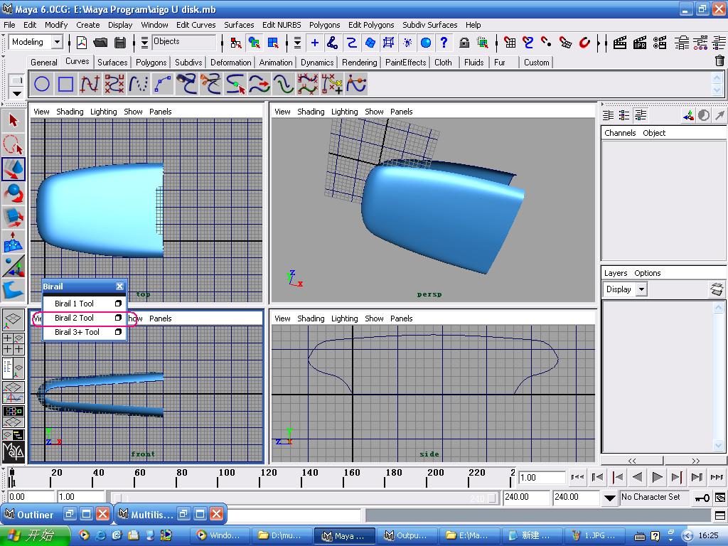This screenshot has width=728, height=546.
Task: Select the NURBS Square shelf icon
Action: [65, 85]
